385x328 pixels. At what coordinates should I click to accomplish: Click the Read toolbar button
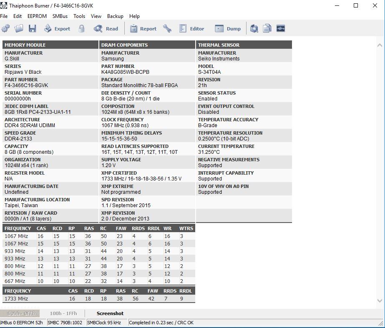click(x=106, y=28)
